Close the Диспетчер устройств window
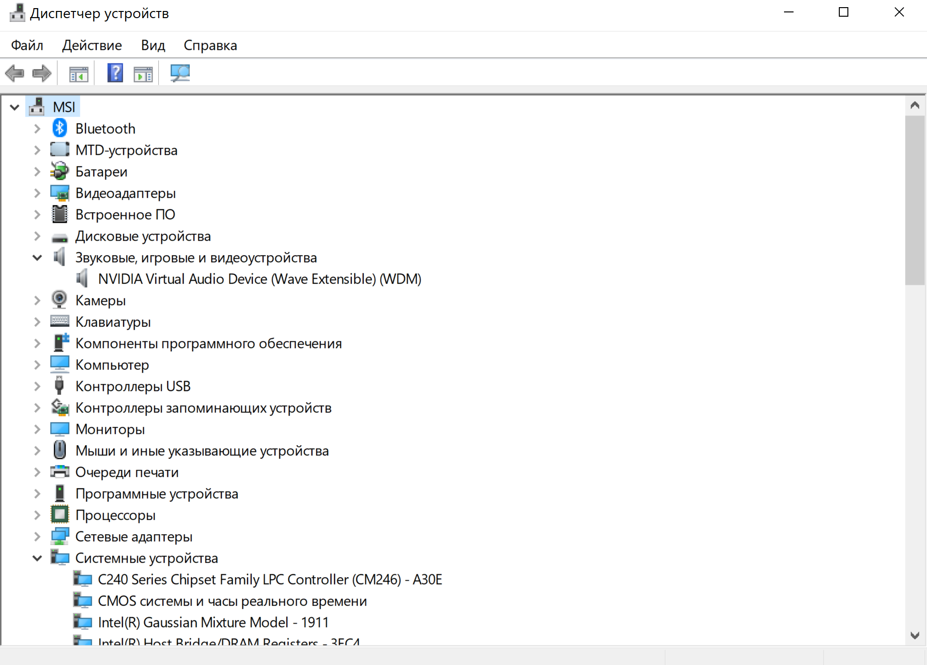This screenshot has height=665, width=927. (x=899, y=12)
